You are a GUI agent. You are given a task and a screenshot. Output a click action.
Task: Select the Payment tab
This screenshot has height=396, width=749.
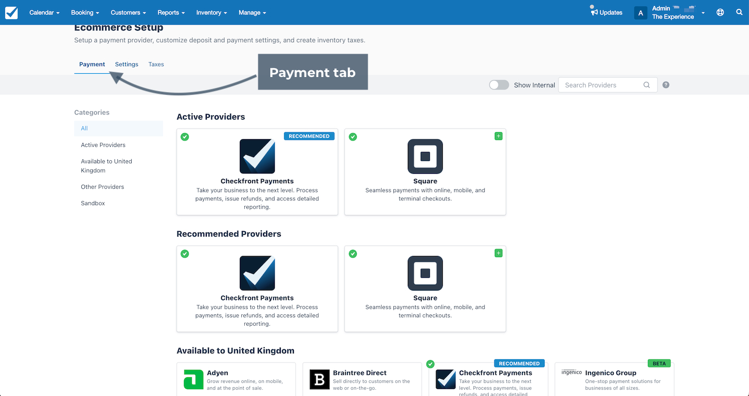coord(92,65)
